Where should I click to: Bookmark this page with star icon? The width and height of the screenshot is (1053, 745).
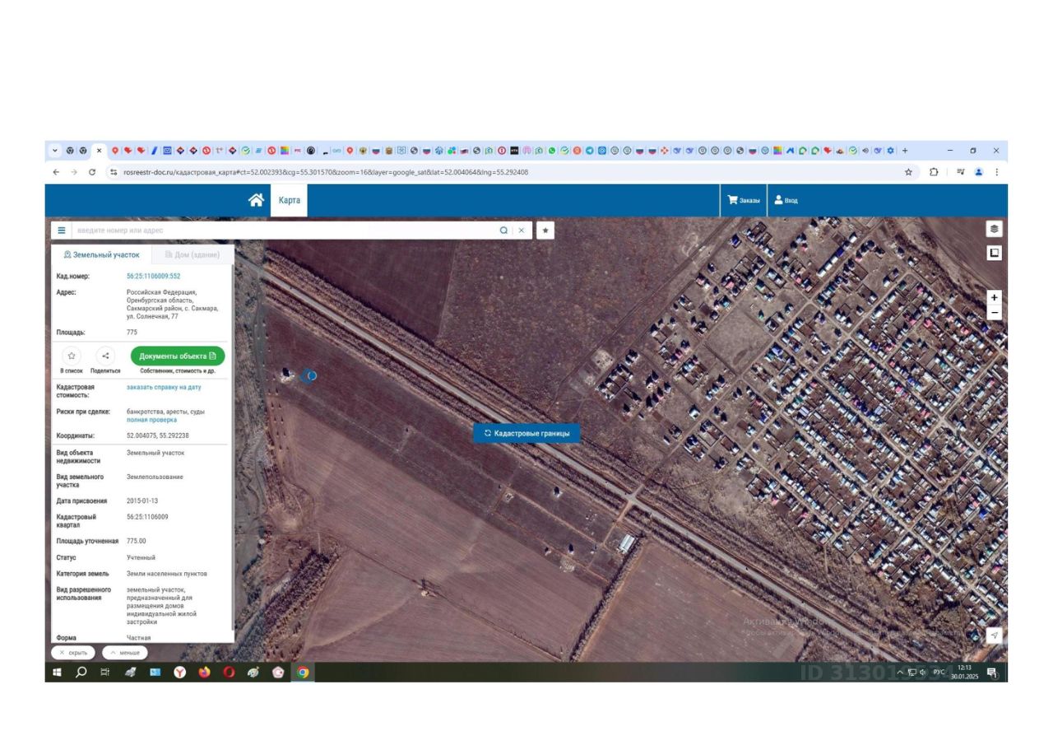[x=908, y=172]
